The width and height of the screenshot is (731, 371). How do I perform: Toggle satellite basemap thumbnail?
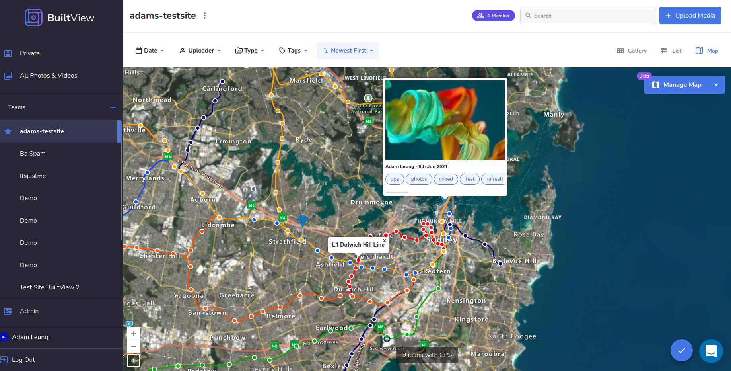134,361
